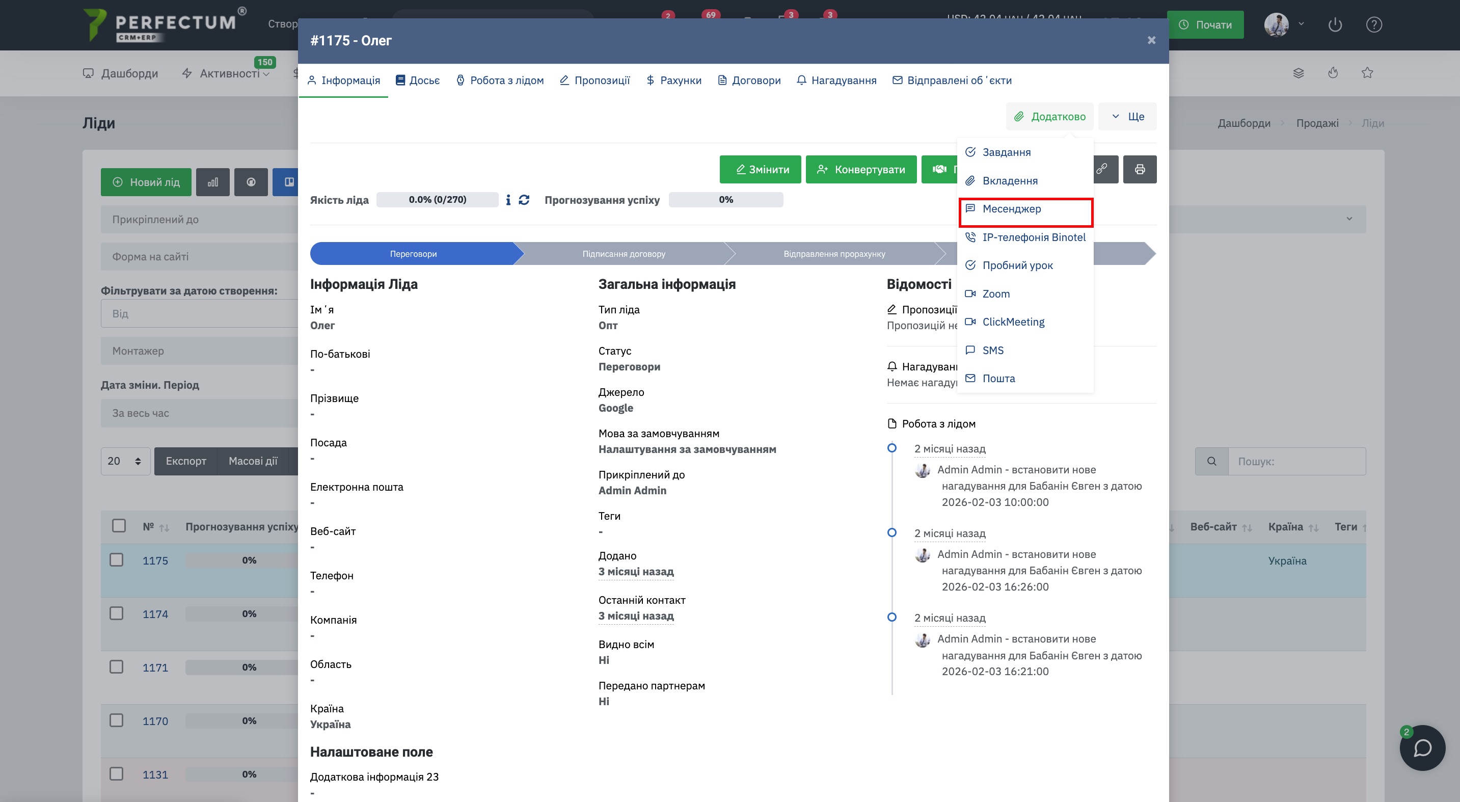The height and width of the screenshot is (802, 1460).
Task: Click the star favorites icon
Action: tap(1367, 72)
